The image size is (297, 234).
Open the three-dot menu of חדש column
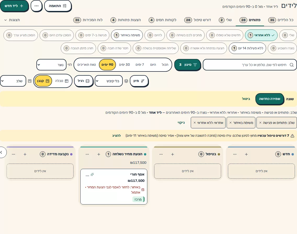coord(235,154)
